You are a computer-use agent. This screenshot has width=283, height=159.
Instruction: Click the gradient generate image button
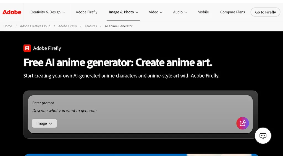(243, 123)
